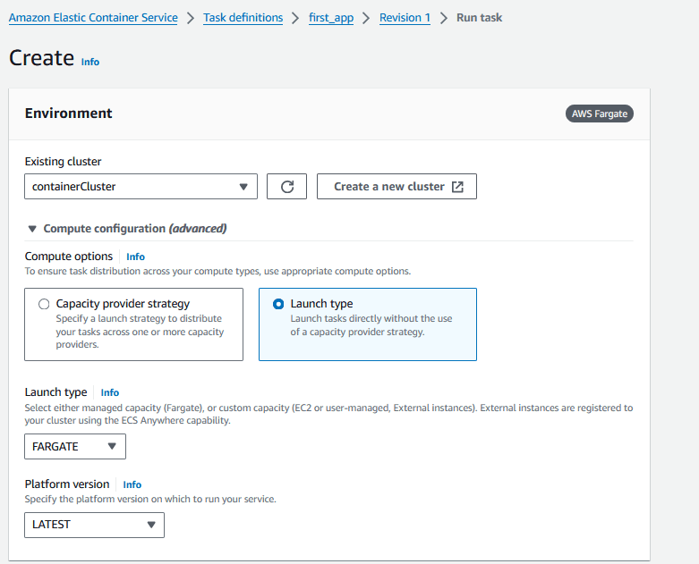Select the Launch type radio option
The image size is (699, 564).
tap(278, 304)
